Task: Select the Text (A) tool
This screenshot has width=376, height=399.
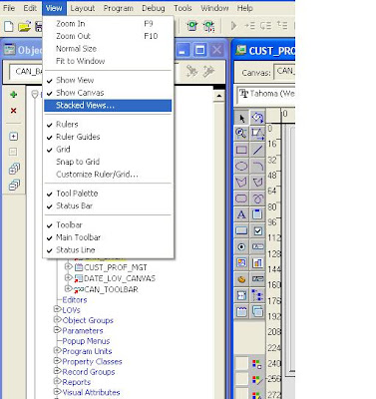Action: pyautogui.click(x=241, y=214)
